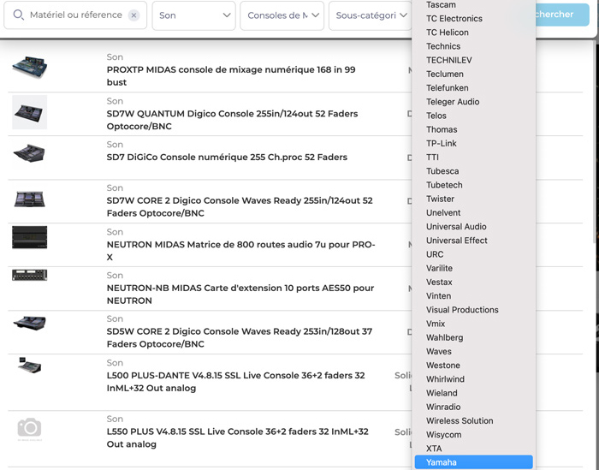Screen dimensions: 599x470
Task: Open L550 PLUS SSL Live Console listing
Action: coord(237,437)
